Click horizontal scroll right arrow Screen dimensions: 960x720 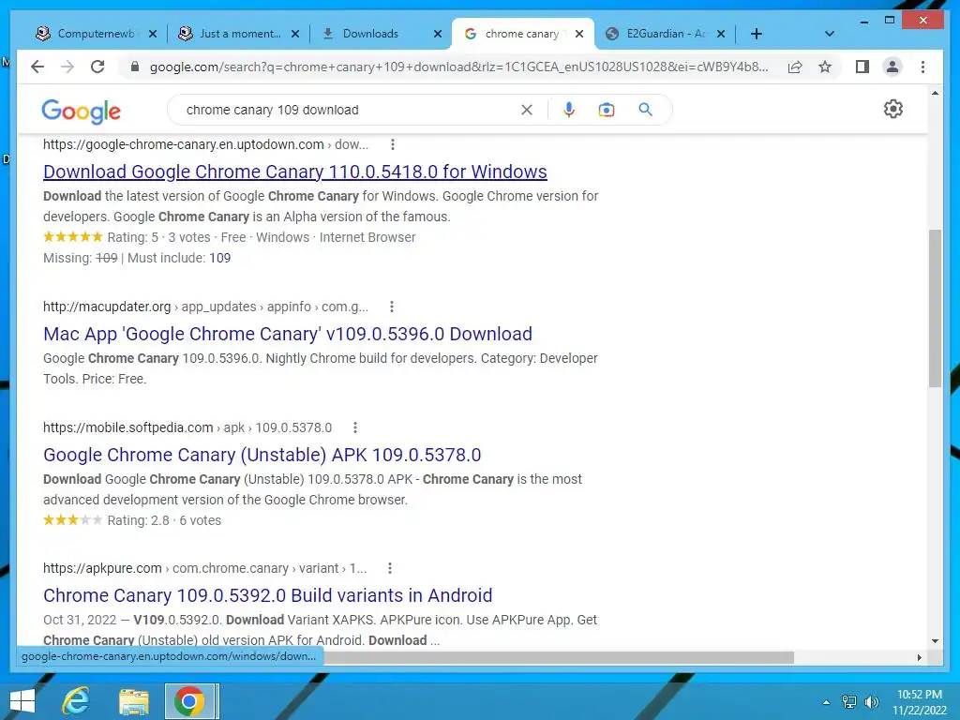coord(919,657)
